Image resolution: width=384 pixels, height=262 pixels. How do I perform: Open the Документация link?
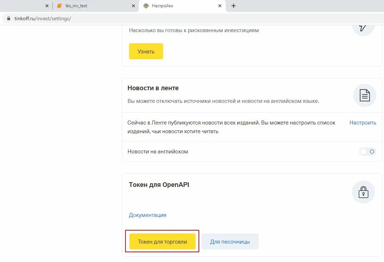pos(148,215)
